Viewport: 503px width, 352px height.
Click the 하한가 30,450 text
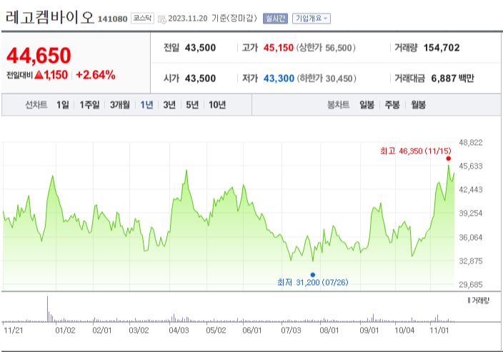pos(327,79)
